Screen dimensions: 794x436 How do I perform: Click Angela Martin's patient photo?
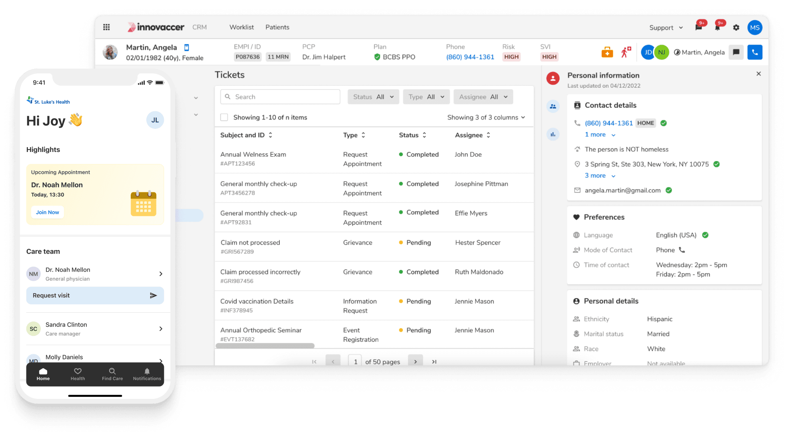(110, 52)
